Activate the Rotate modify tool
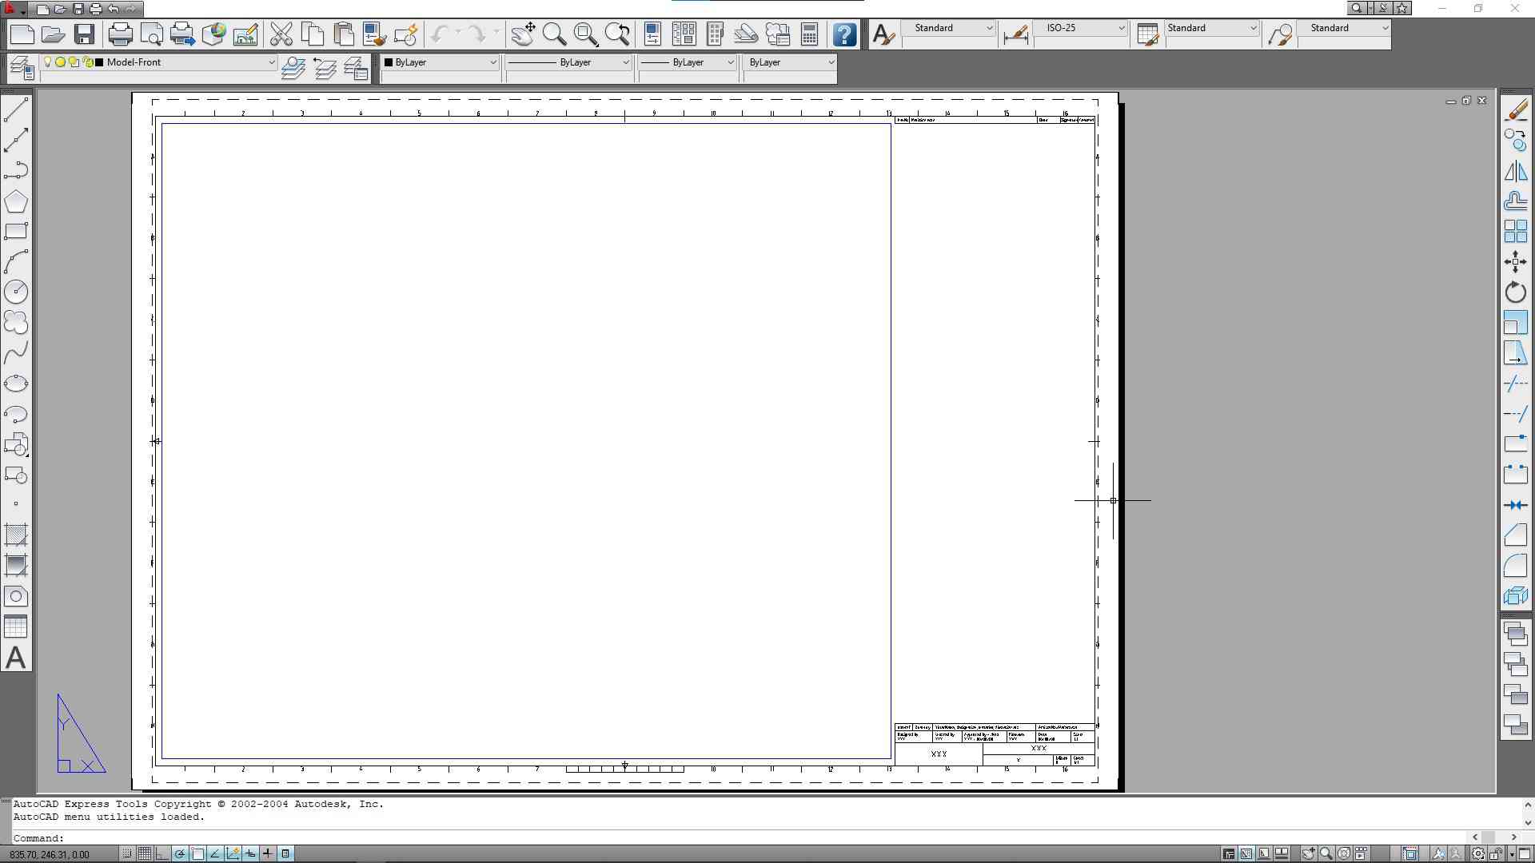Screen dimensions: 1535x863 click(x=1516, y=292)
